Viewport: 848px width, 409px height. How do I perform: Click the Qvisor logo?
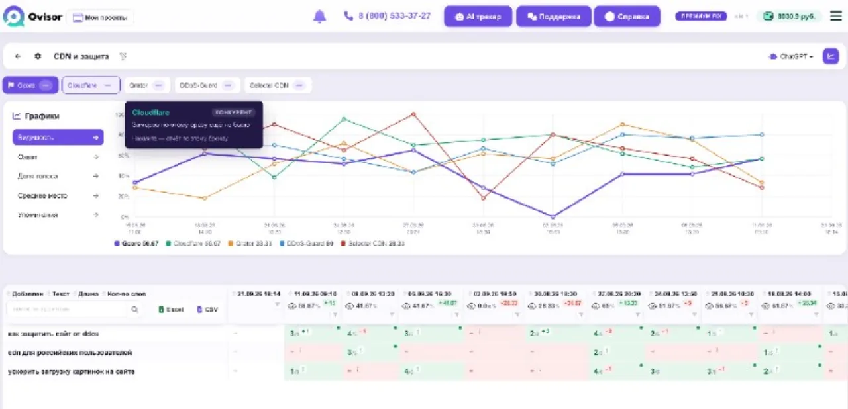click(33, 17)
